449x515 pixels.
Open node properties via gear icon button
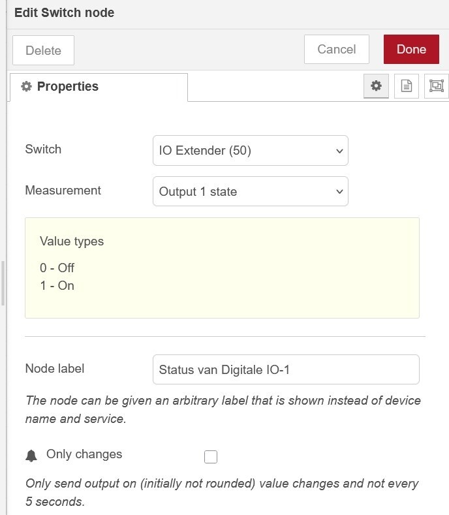coord(376,86)
